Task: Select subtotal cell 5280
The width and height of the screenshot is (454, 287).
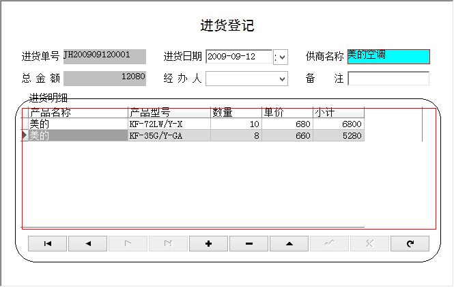Action: pos(339,136)
